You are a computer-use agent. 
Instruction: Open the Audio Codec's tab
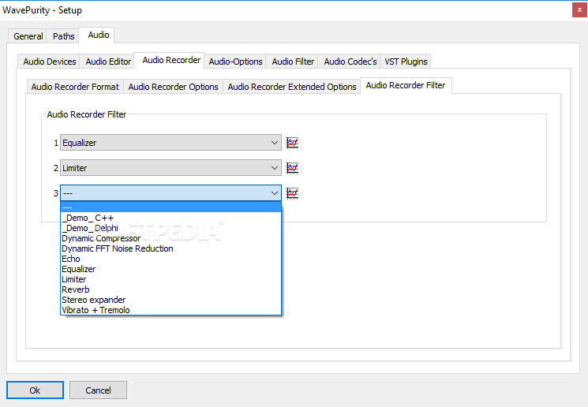click(350, 62)
